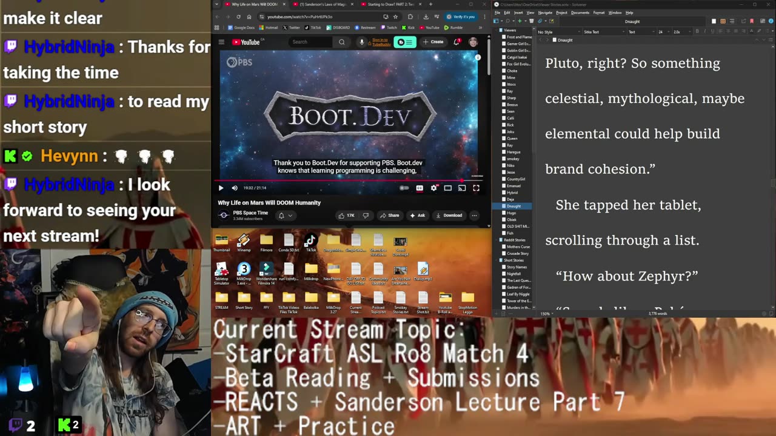
Task: Toggle italic formatting in Scrivener
Action: (x=704, y=32)
